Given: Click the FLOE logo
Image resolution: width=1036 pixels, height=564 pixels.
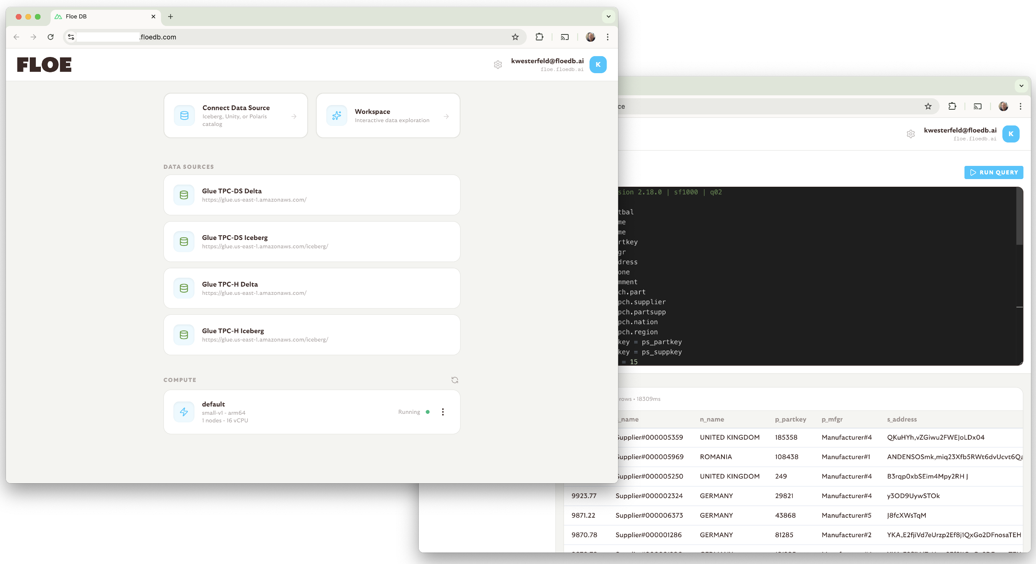Looking at the screenshot, I should coord(44,64).
